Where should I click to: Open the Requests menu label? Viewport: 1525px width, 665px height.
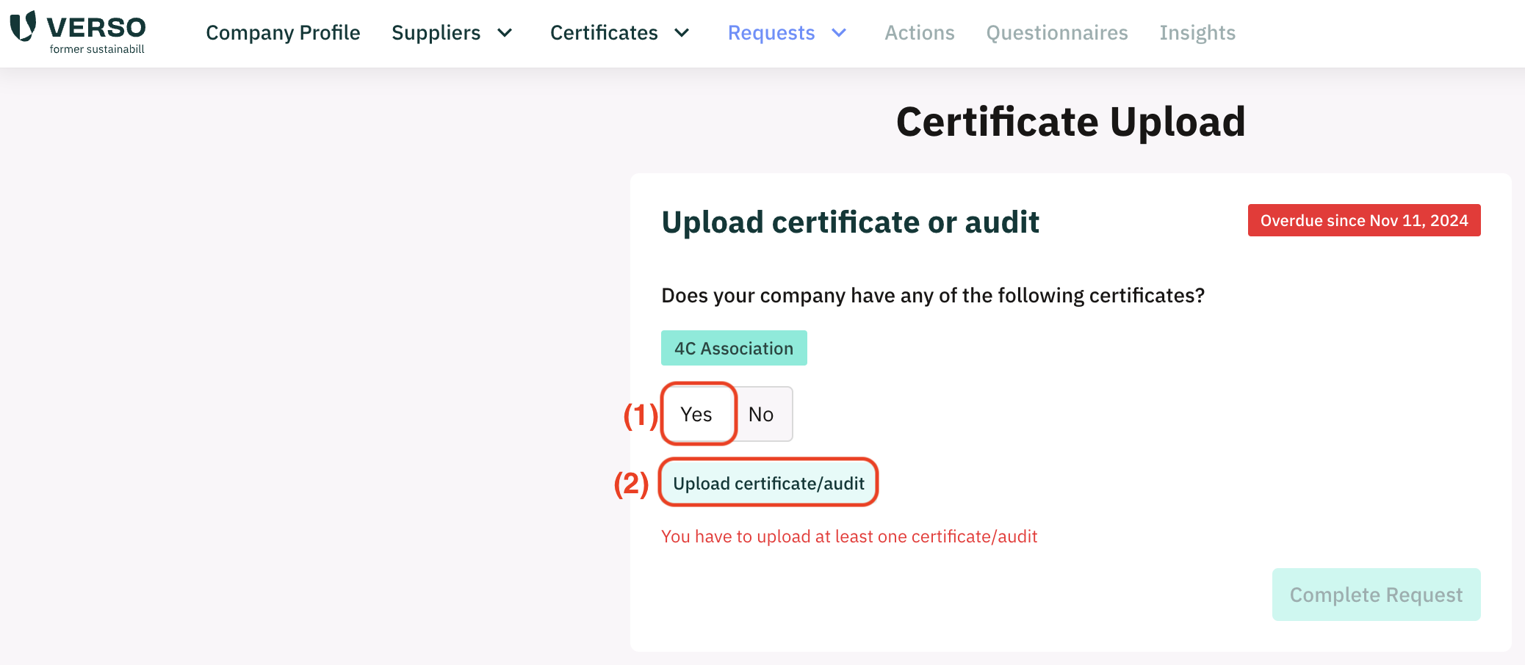[771, 33]
